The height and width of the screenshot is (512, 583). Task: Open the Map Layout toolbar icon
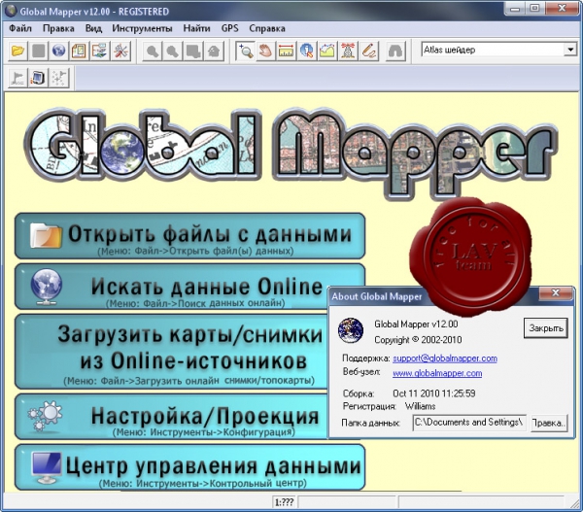click(79, 51)
